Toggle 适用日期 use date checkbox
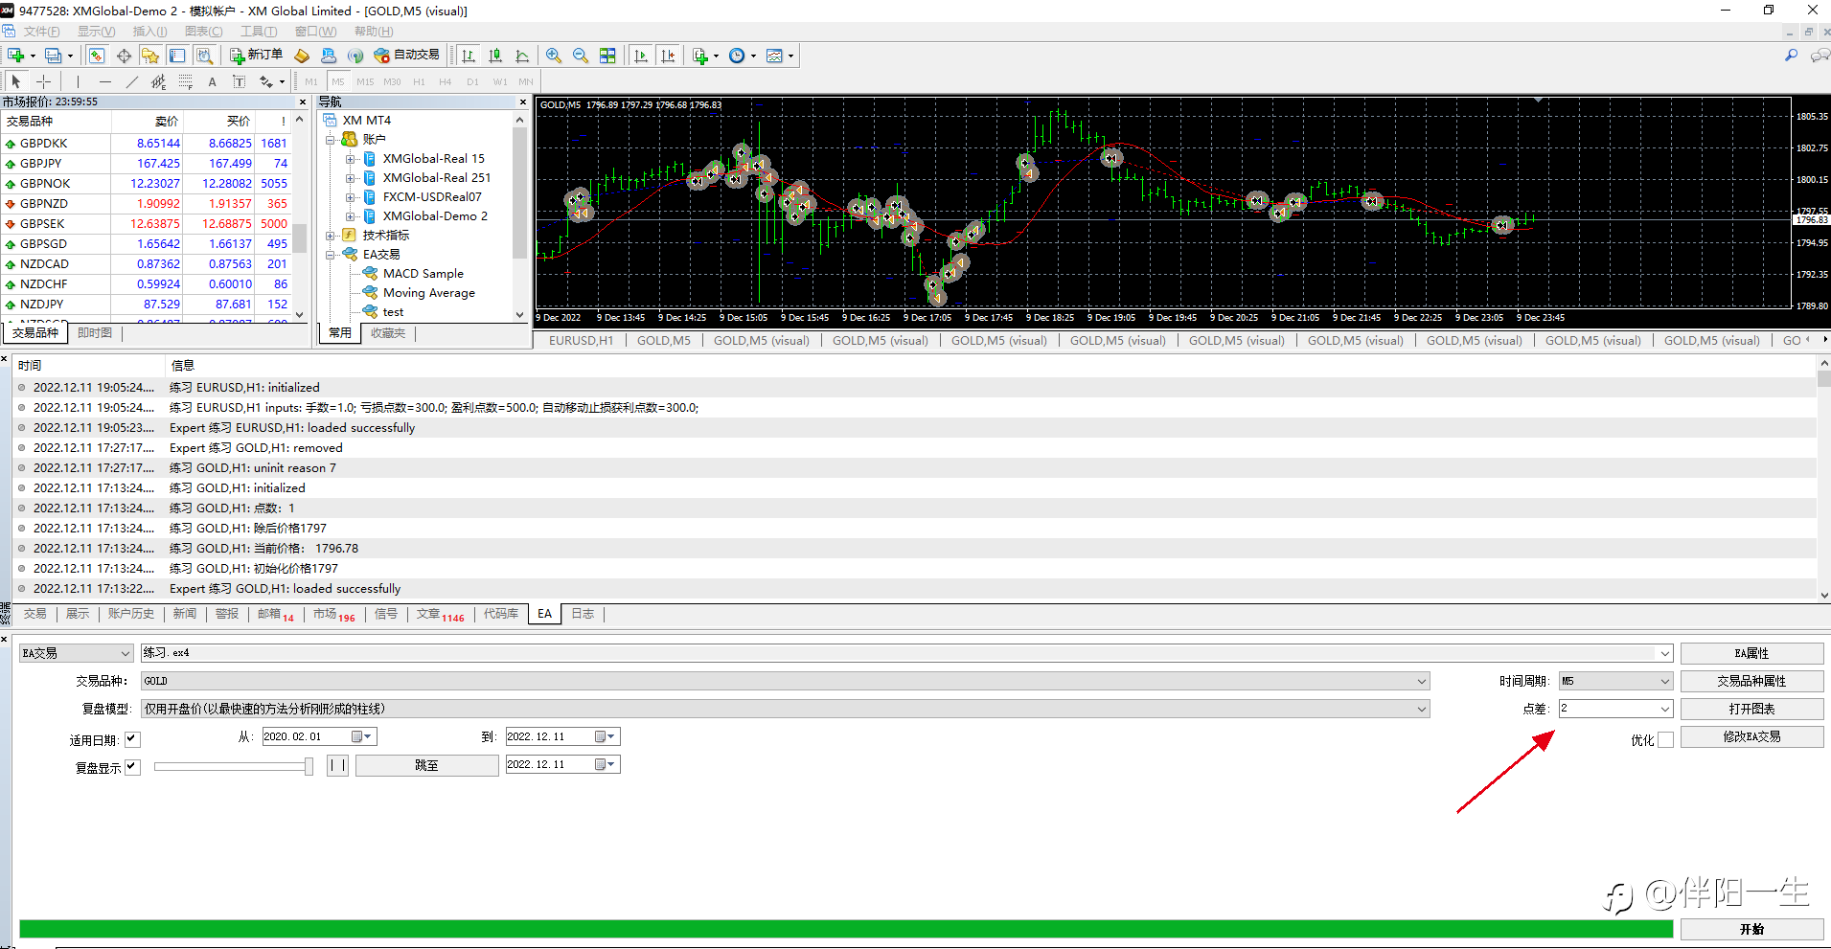1831x949 pixels. (x=132, y=739)
